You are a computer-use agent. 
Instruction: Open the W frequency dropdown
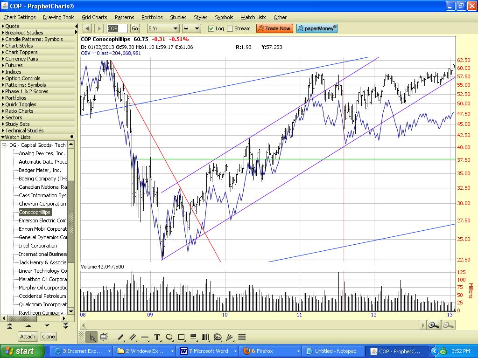point(191,28)
